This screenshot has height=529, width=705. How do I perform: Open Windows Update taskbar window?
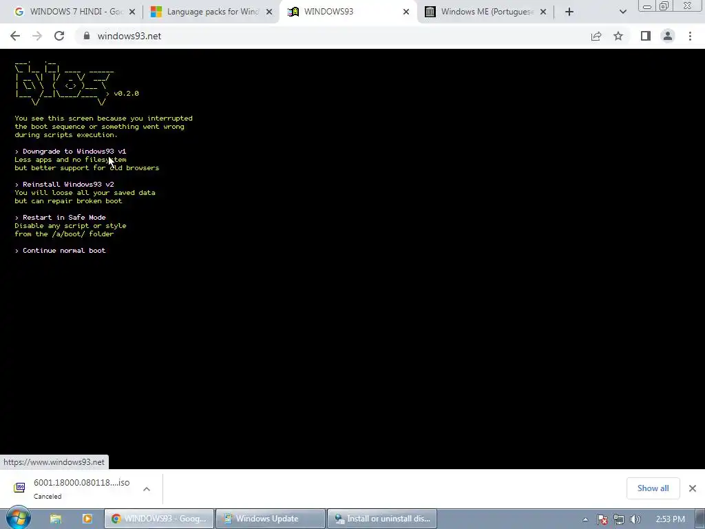pos(270,519)
